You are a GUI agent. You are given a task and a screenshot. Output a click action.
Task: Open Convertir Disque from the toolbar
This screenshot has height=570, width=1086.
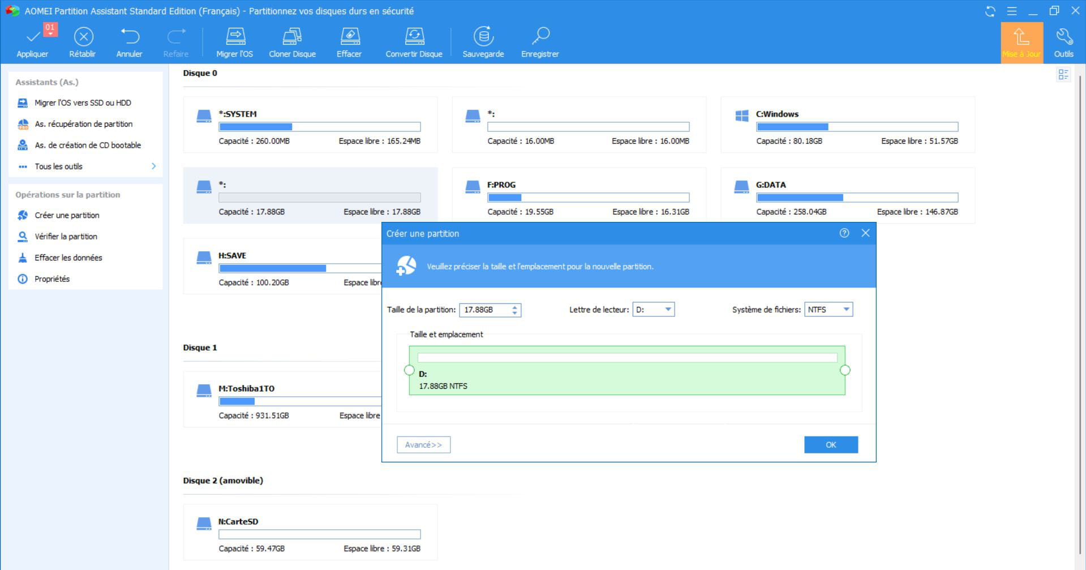(x=414, y=42)
